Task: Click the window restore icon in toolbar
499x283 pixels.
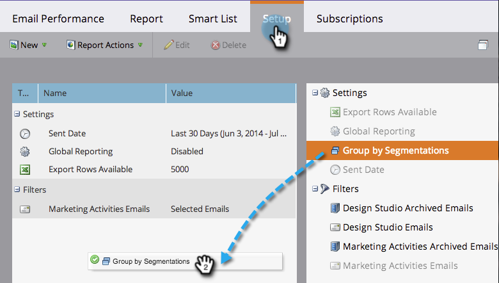Action: pos(483,45)
